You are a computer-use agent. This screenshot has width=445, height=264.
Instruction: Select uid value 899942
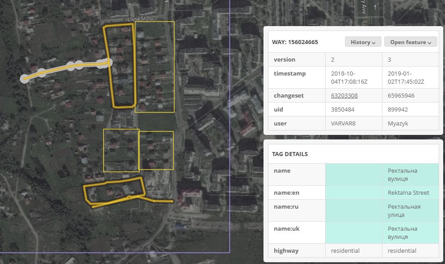click(398, 109)
